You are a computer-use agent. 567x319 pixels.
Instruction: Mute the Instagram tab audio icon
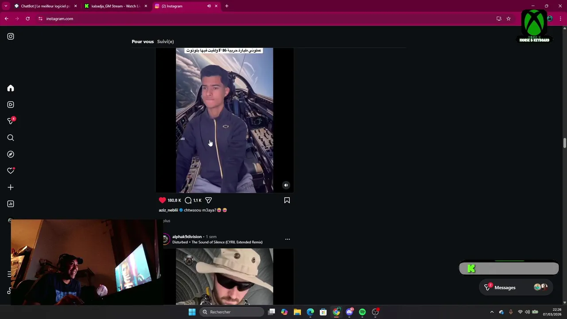point(209,6)
